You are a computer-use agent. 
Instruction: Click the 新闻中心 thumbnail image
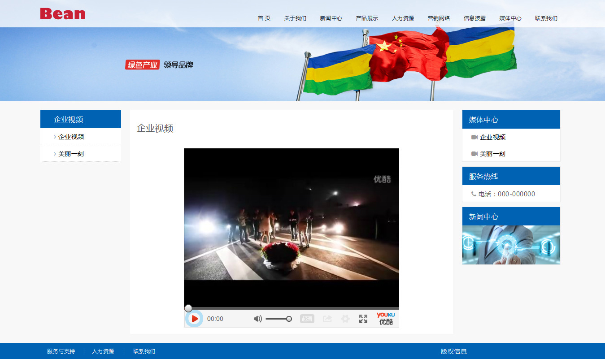click(511, 245)
